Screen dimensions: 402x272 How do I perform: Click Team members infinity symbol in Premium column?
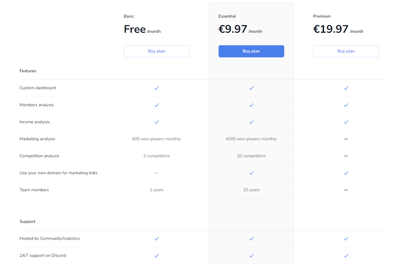(346, 190)
